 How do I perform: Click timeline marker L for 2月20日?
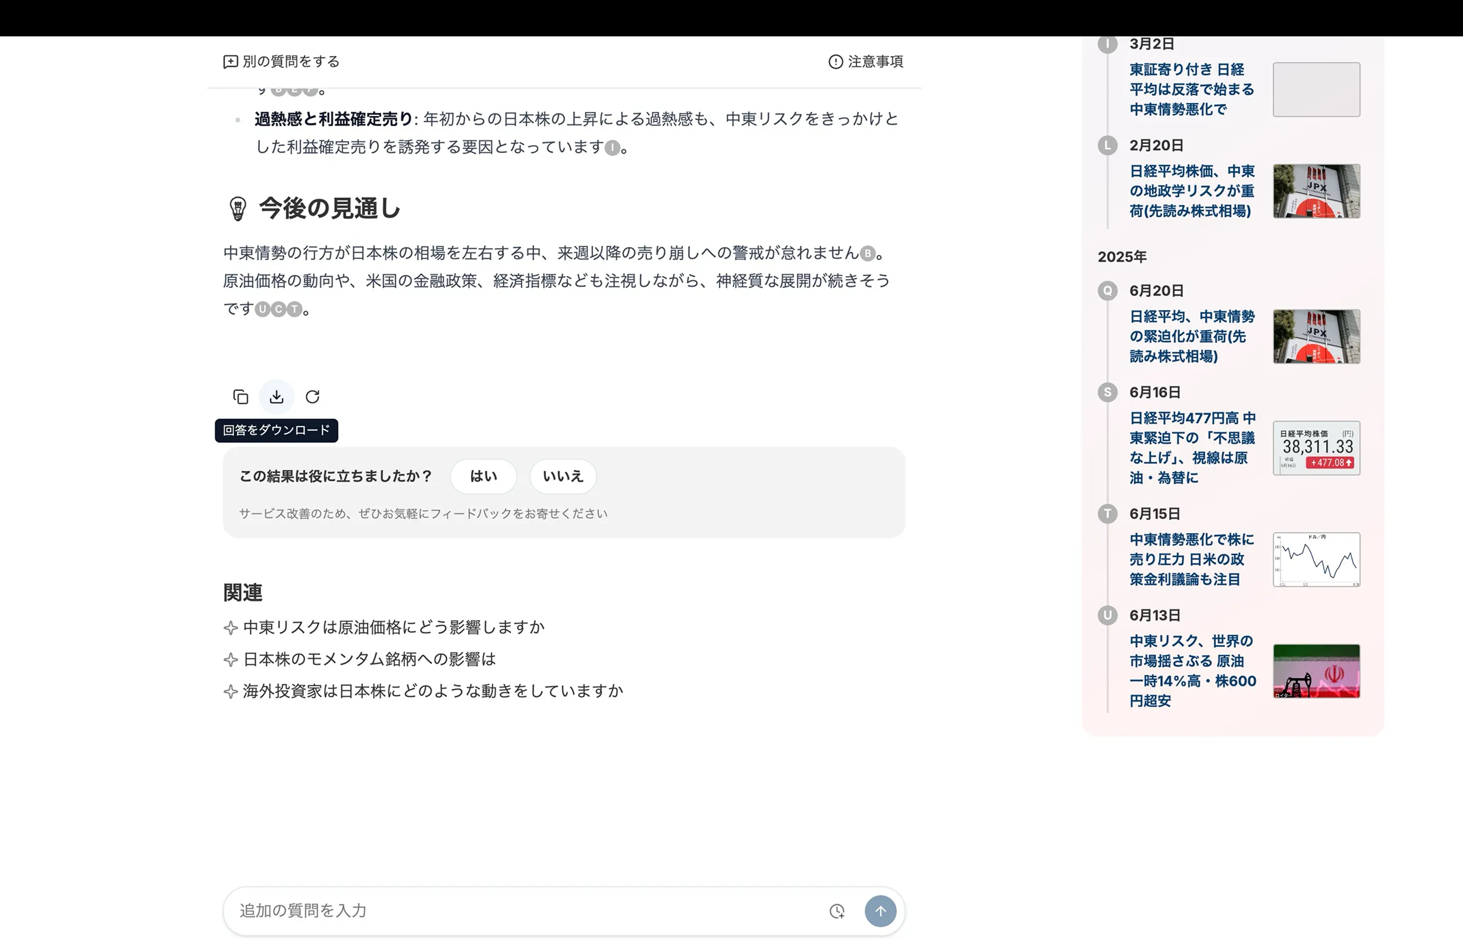1107,145
